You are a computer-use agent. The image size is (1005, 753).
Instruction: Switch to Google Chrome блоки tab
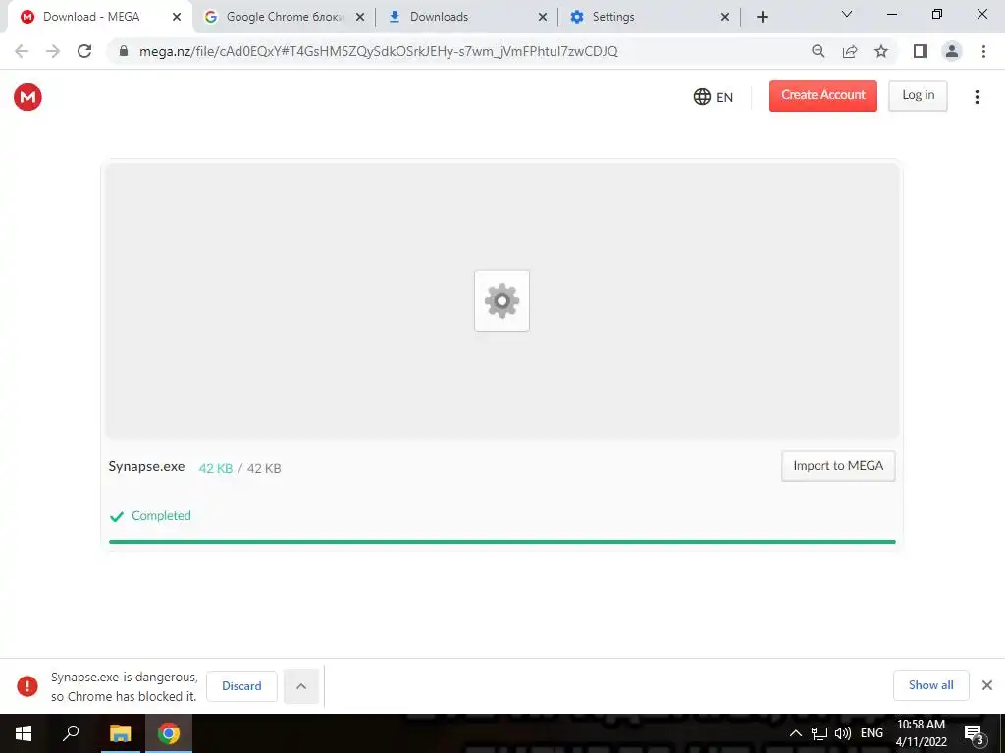[286, 17]
